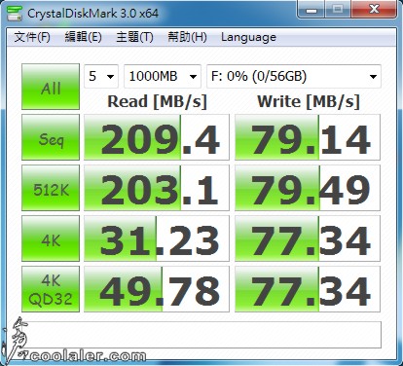The image size is (403, 366).
Task: Open the 1000MB test size dropdown
Action: pos(163,77)
